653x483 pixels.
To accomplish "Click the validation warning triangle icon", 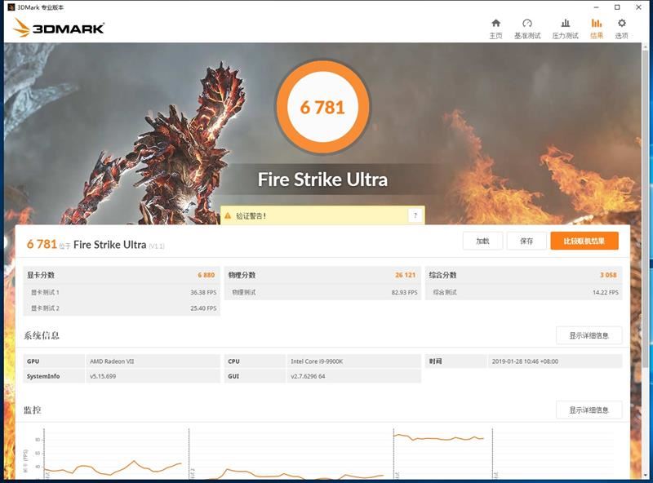I will pos(228,215).
